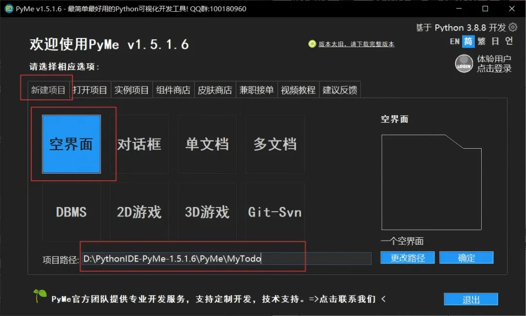526x316 pixels.
Task: Open the settings gear icon
Action: 513,27
